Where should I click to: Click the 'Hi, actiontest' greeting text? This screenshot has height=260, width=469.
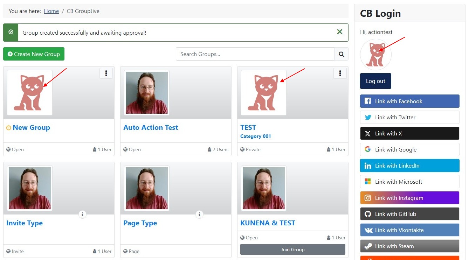pos(376,32)
